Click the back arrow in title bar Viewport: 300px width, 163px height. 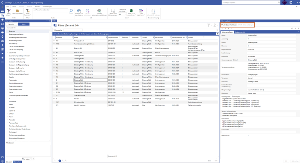tap(2, 2)
